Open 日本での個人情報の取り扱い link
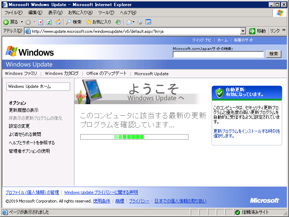 [x=180, y=201]
